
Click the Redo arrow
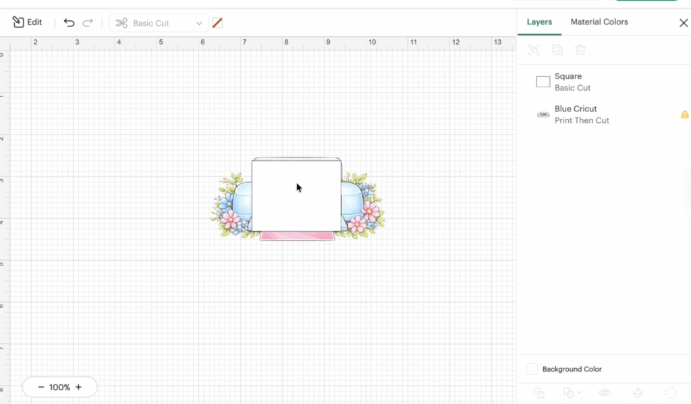(88, 22)
